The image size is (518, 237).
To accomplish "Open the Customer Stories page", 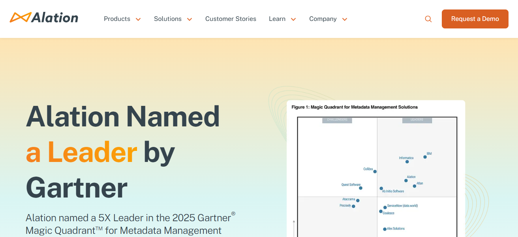I will pos(231,19).
